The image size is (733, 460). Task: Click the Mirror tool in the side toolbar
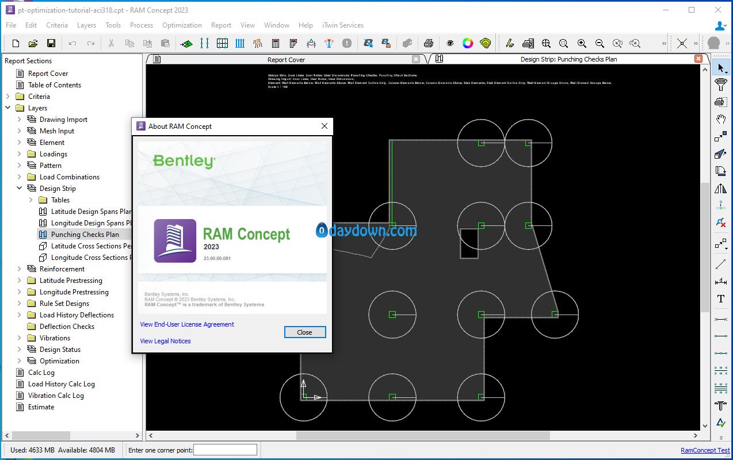point(720,188)
